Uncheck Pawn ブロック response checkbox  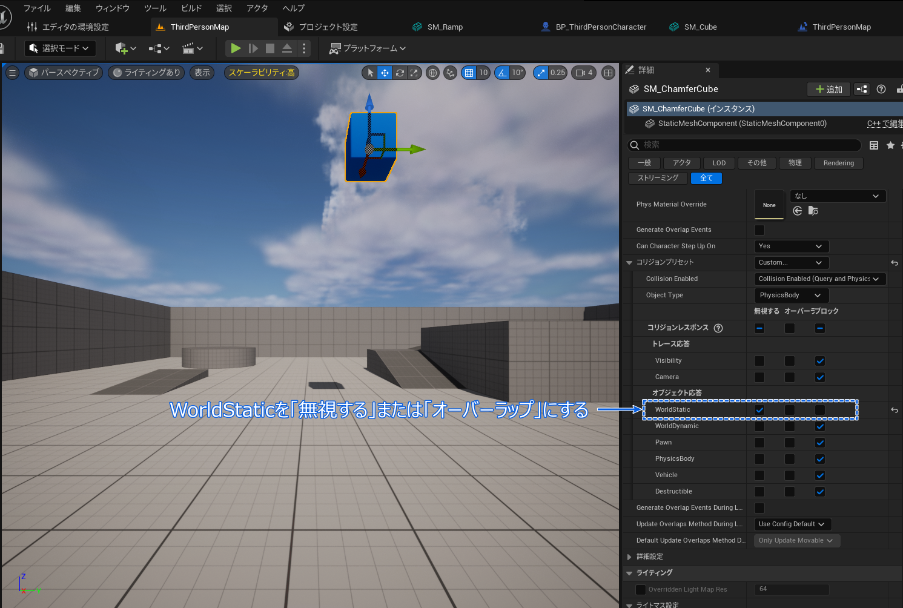pyautogui.click(x=820, y=442)
